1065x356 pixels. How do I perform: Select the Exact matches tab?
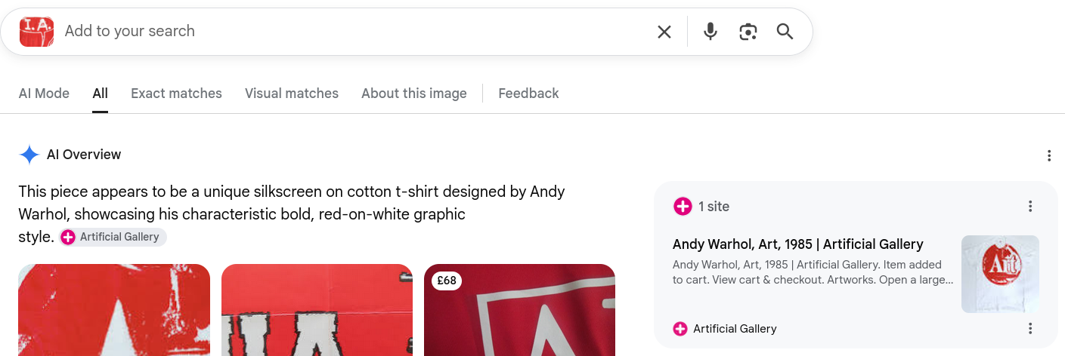pyautogui.click(x=176, y=94)
